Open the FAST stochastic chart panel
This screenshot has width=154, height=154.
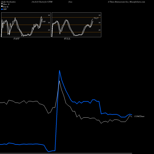(x=26, y=25)
